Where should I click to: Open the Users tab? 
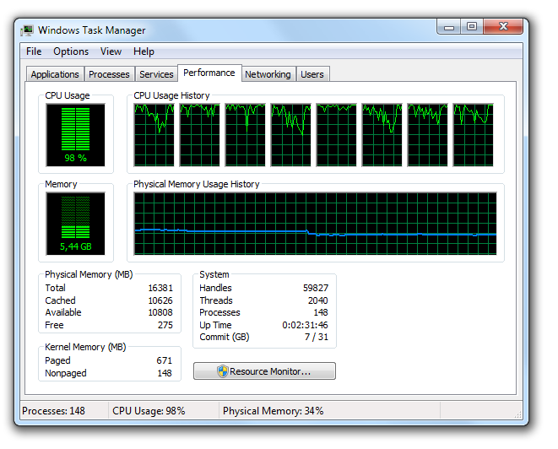pyautogui.click(x=312, y=74)
